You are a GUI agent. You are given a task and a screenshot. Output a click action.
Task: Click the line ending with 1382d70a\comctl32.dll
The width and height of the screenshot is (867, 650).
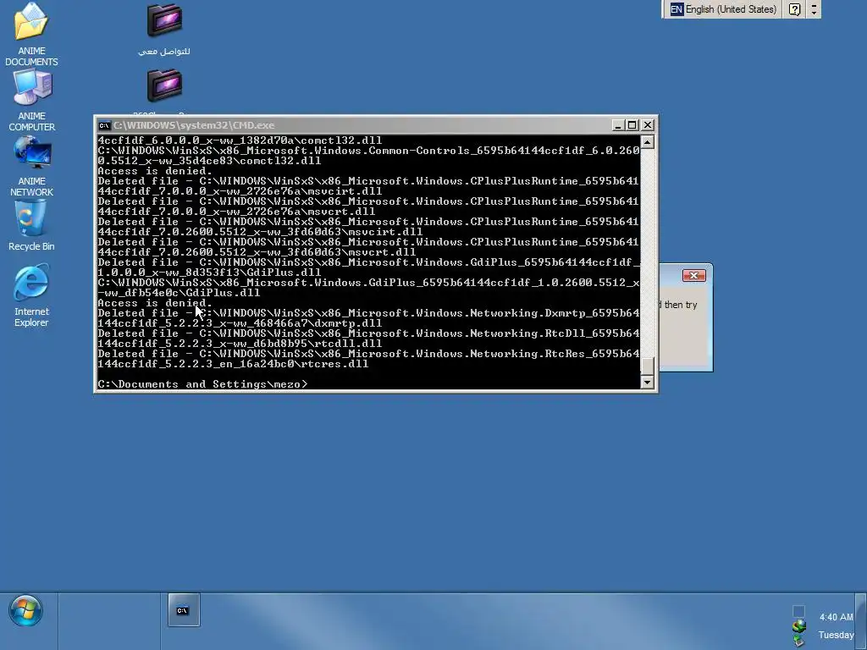point(240,140)
